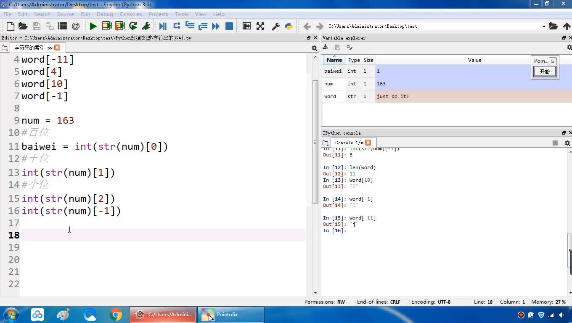The height and width of the screenshot is (323, 572).
Task: Open the Python path manager icon
Action: (x=289, y=26)
